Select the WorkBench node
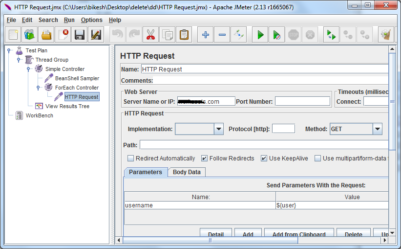The height and width of the screenshot is (249, 401). pyautogui.click(x=40, y=115)
